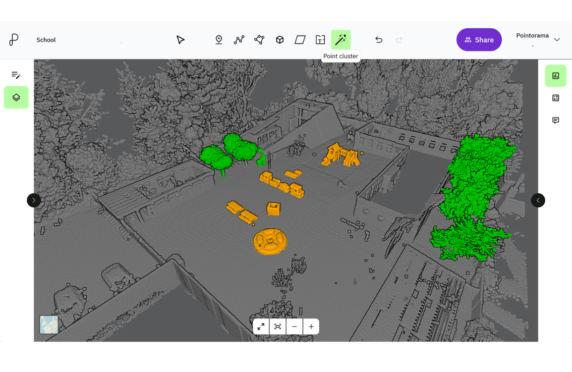Toggle the layers panel in left sidebar
Viewport: 572px width, 372px height.
16,97
